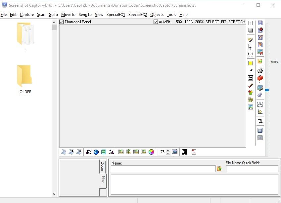Delete image via picture with red X
Screen dimensions: 281x203
click(260, 52)
